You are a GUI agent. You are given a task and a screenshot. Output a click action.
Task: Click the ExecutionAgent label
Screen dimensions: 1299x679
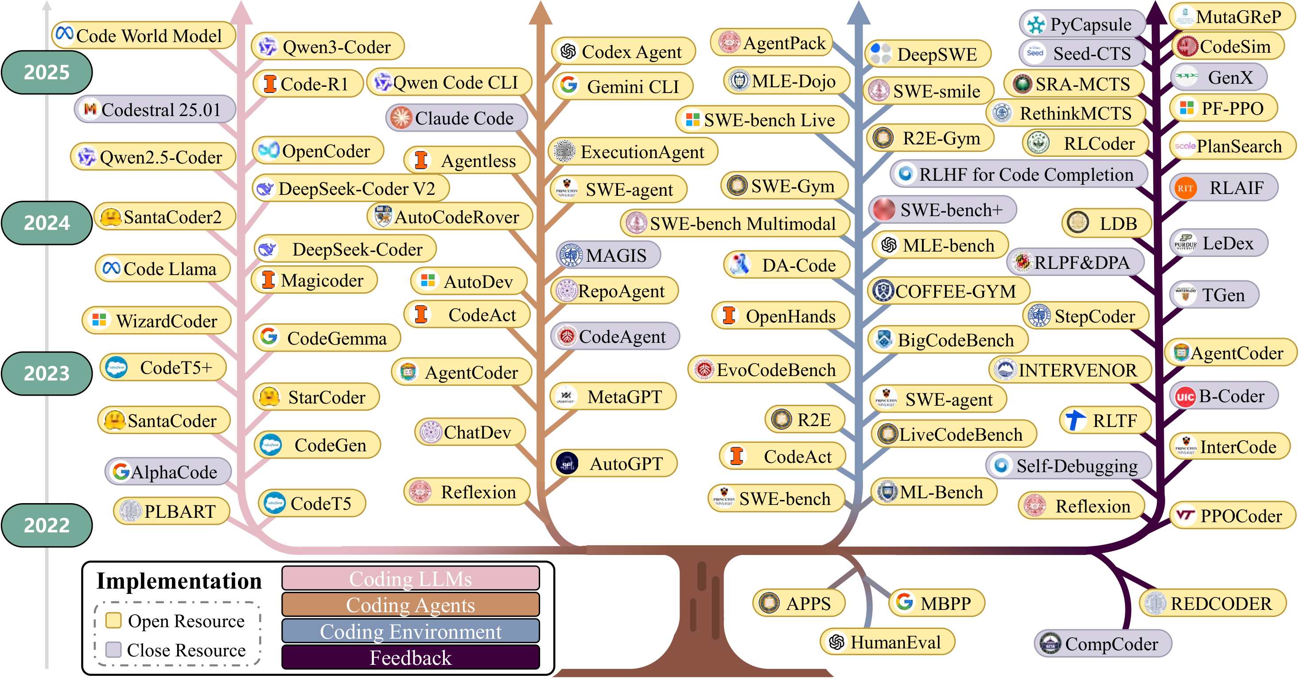(633, 151)
